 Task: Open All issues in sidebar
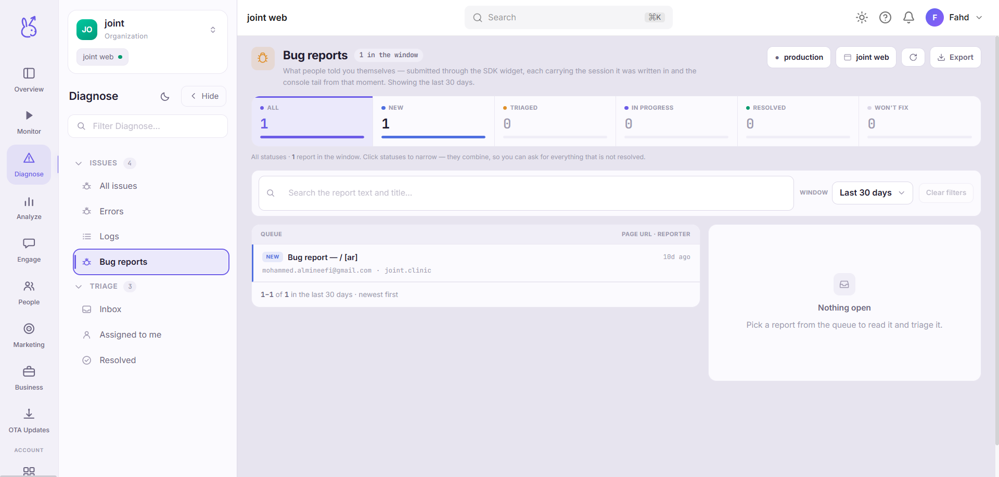click(151, 186)
